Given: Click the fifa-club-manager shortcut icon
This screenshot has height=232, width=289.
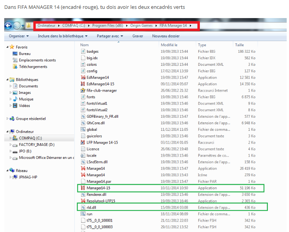Looking at the screenshot, I should coord(83,90).
